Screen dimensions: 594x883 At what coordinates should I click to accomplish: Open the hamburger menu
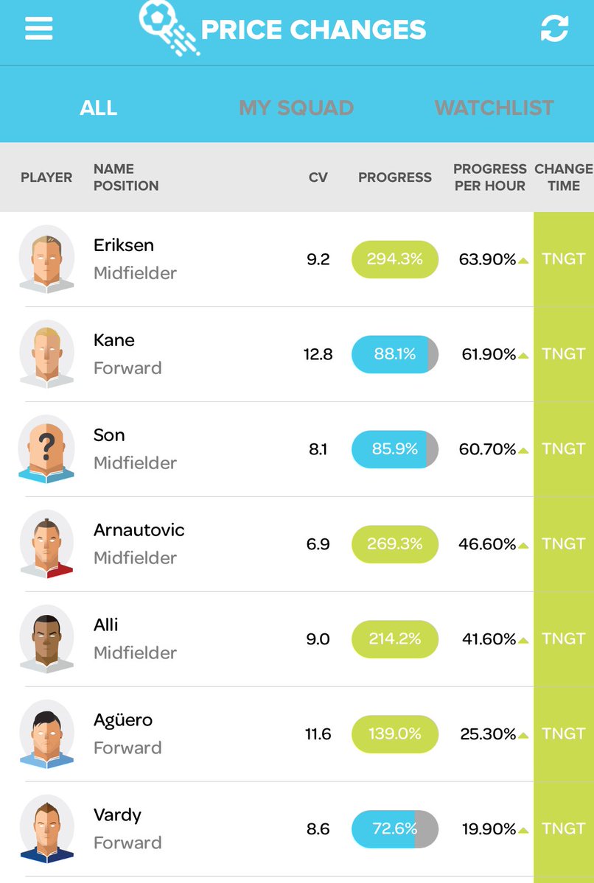(x=39, y=28)
